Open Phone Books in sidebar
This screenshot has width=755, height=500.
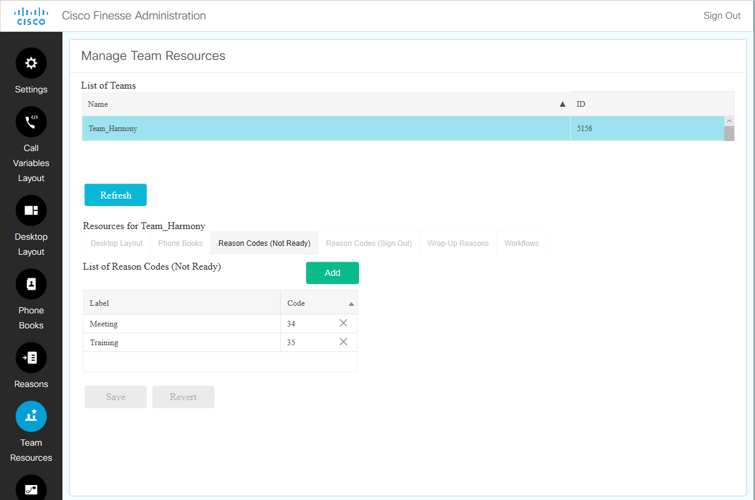(31, 284)
